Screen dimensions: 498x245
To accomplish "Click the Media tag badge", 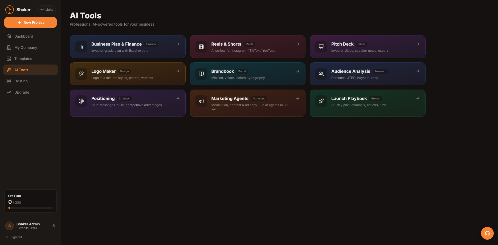I will [x=249, y=44].
